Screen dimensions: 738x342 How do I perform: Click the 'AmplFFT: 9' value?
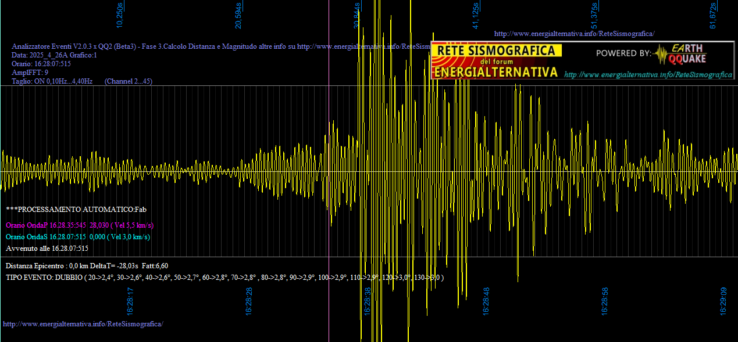30,72
